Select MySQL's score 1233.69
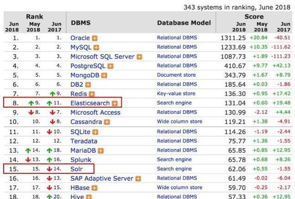This screenshot has height=199, width=295. click(x=233, y=47)
